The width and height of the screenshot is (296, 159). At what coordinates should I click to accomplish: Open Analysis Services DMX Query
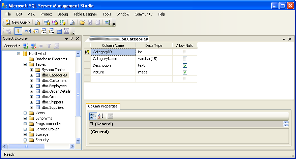(x=55, y=23)
